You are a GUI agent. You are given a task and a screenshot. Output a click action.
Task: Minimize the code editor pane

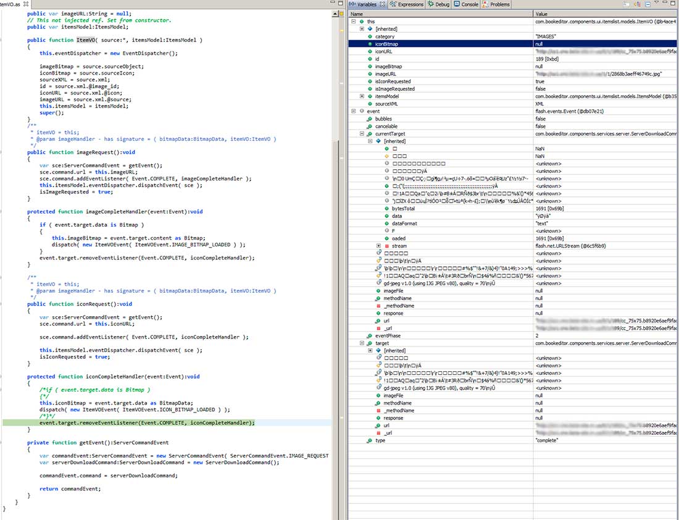tap(333, 2)
